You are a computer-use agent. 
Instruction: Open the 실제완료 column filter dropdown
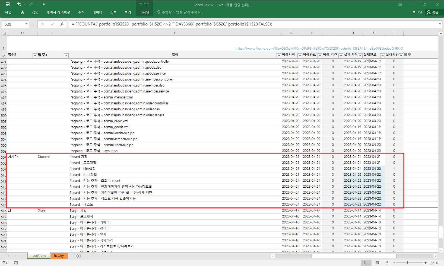point(382,56)
